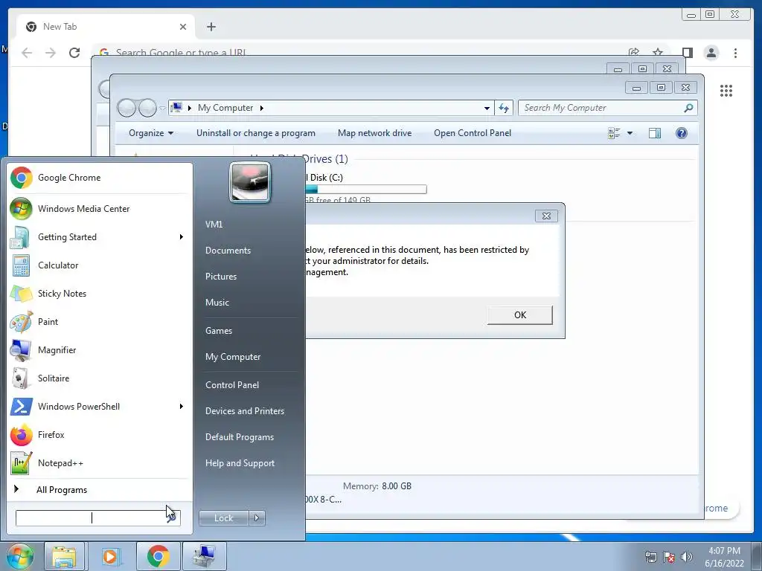Open the Magnifier tool
Screen dimensions: 762x571
tap(100, 350)
